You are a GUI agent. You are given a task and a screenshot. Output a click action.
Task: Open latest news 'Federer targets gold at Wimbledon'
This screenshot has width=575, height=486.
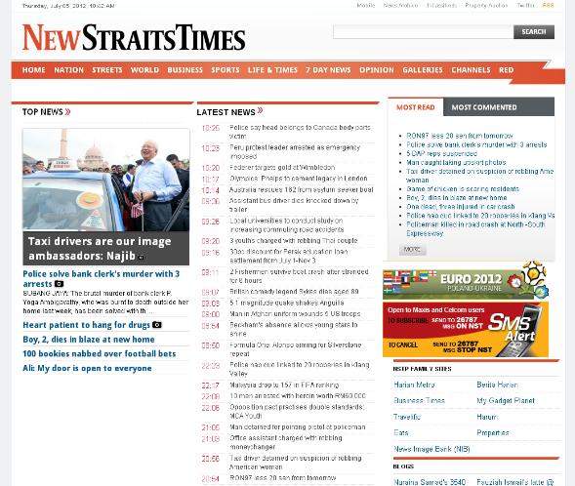[282, 168]
